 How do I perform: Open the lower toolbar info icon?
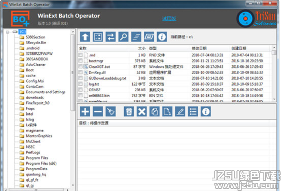(206, 112)
